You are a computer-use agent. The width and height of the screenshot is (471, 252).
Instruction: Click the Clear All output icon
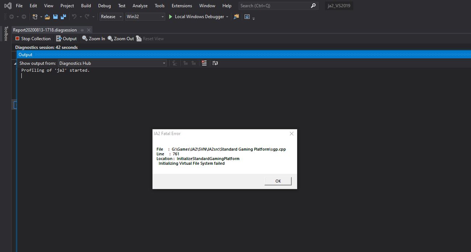point(204,63)
